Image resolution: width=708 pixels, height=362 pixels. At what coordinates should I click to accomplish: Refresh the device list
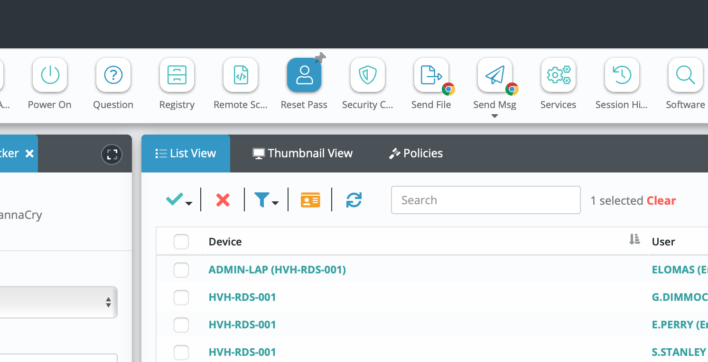point(354,200)
